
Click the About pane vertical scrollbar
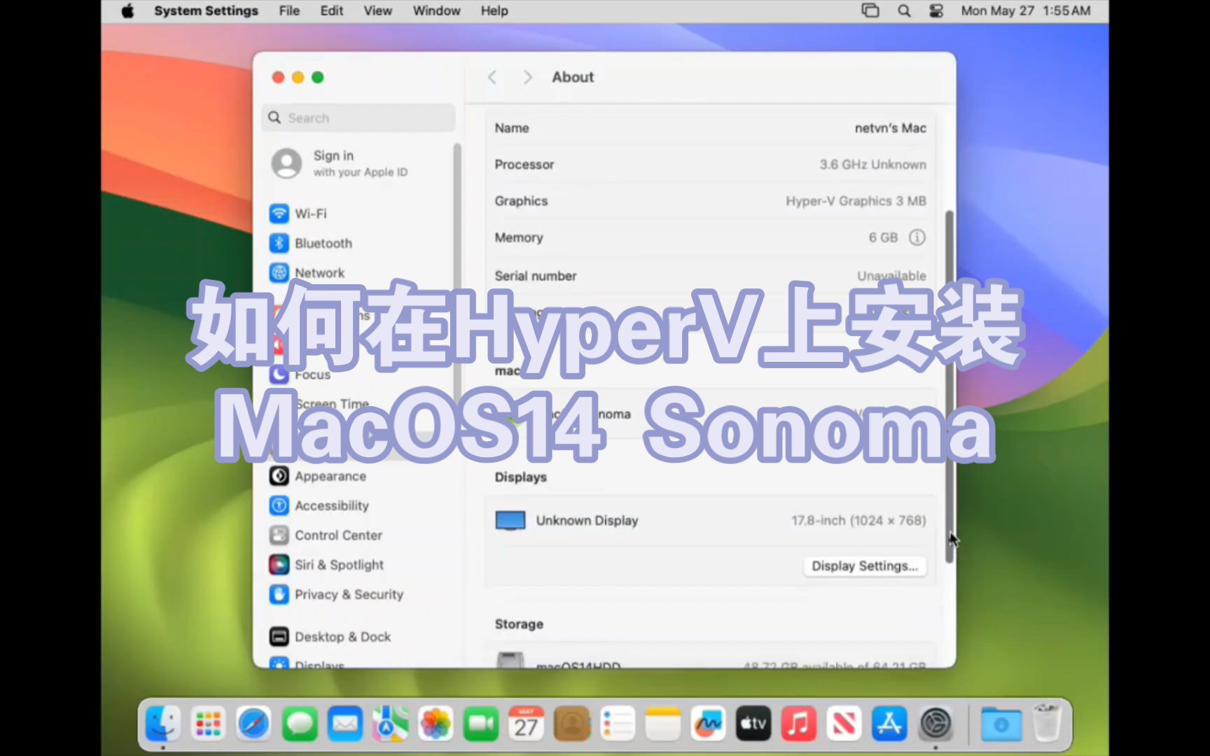click(950, 386)
